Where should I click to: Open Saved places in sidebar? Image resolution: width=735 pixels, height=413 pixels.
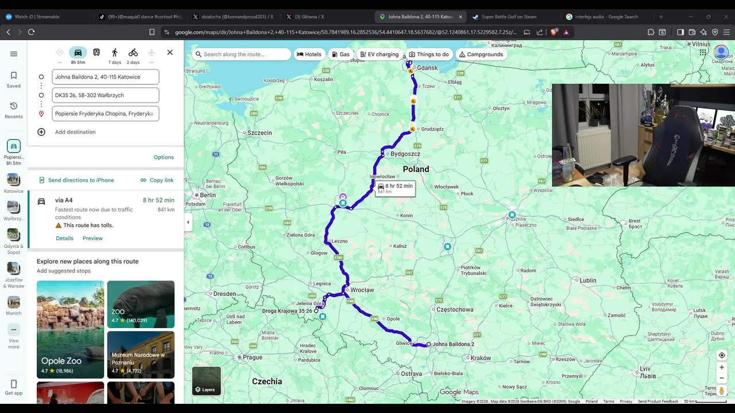click(x=14, y=80)
